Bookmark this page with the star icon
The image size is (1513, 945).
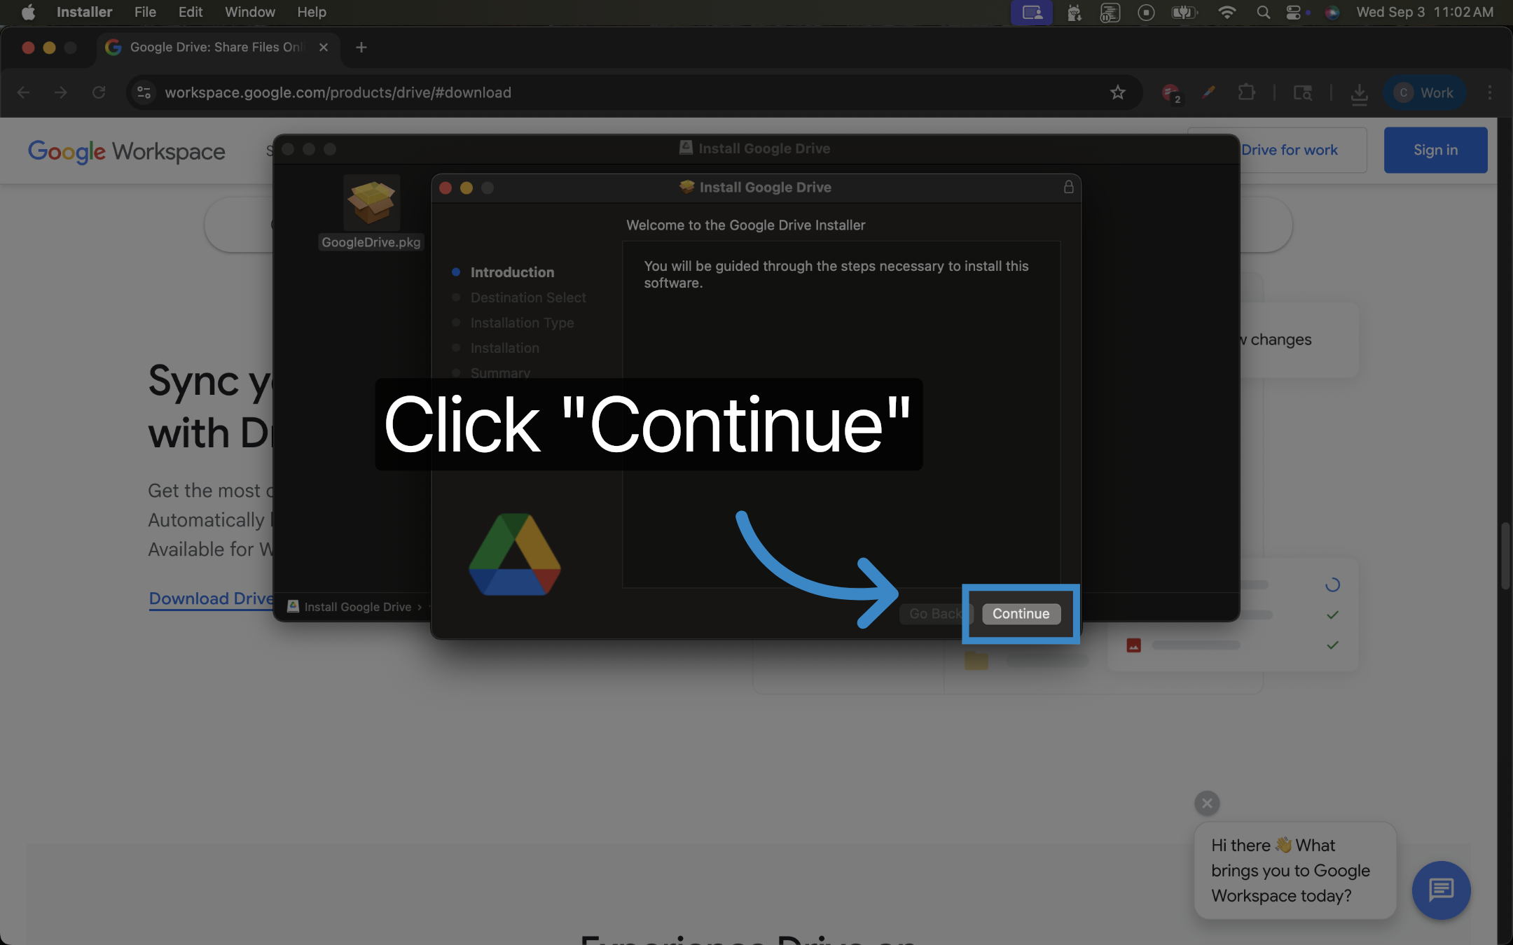point(1117,92)
